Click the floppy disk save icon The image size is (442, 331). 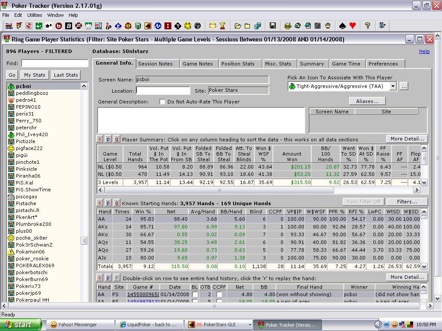[273, 26]
